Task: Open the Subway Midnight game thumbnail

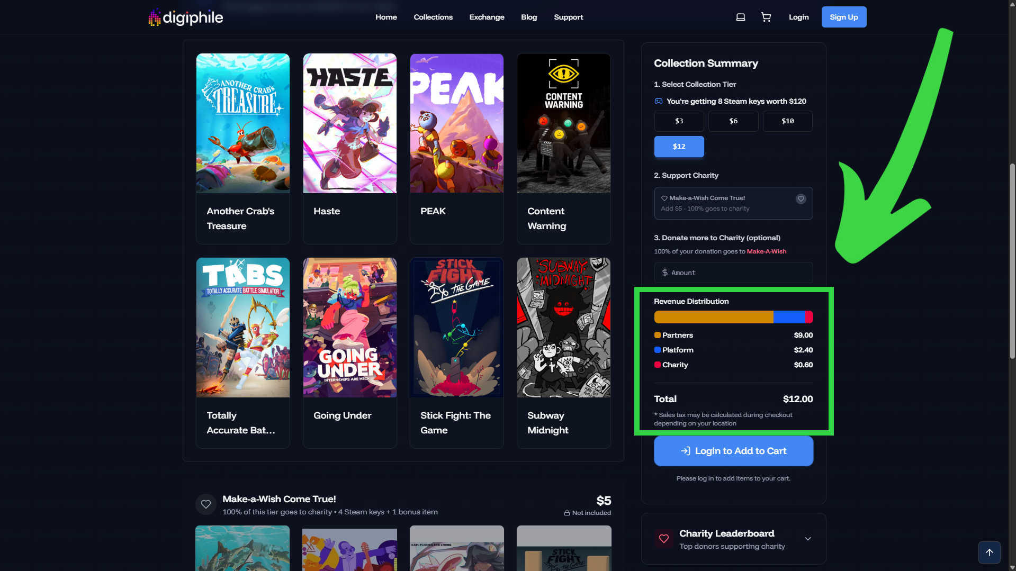Action: click(x=563, y=328)
